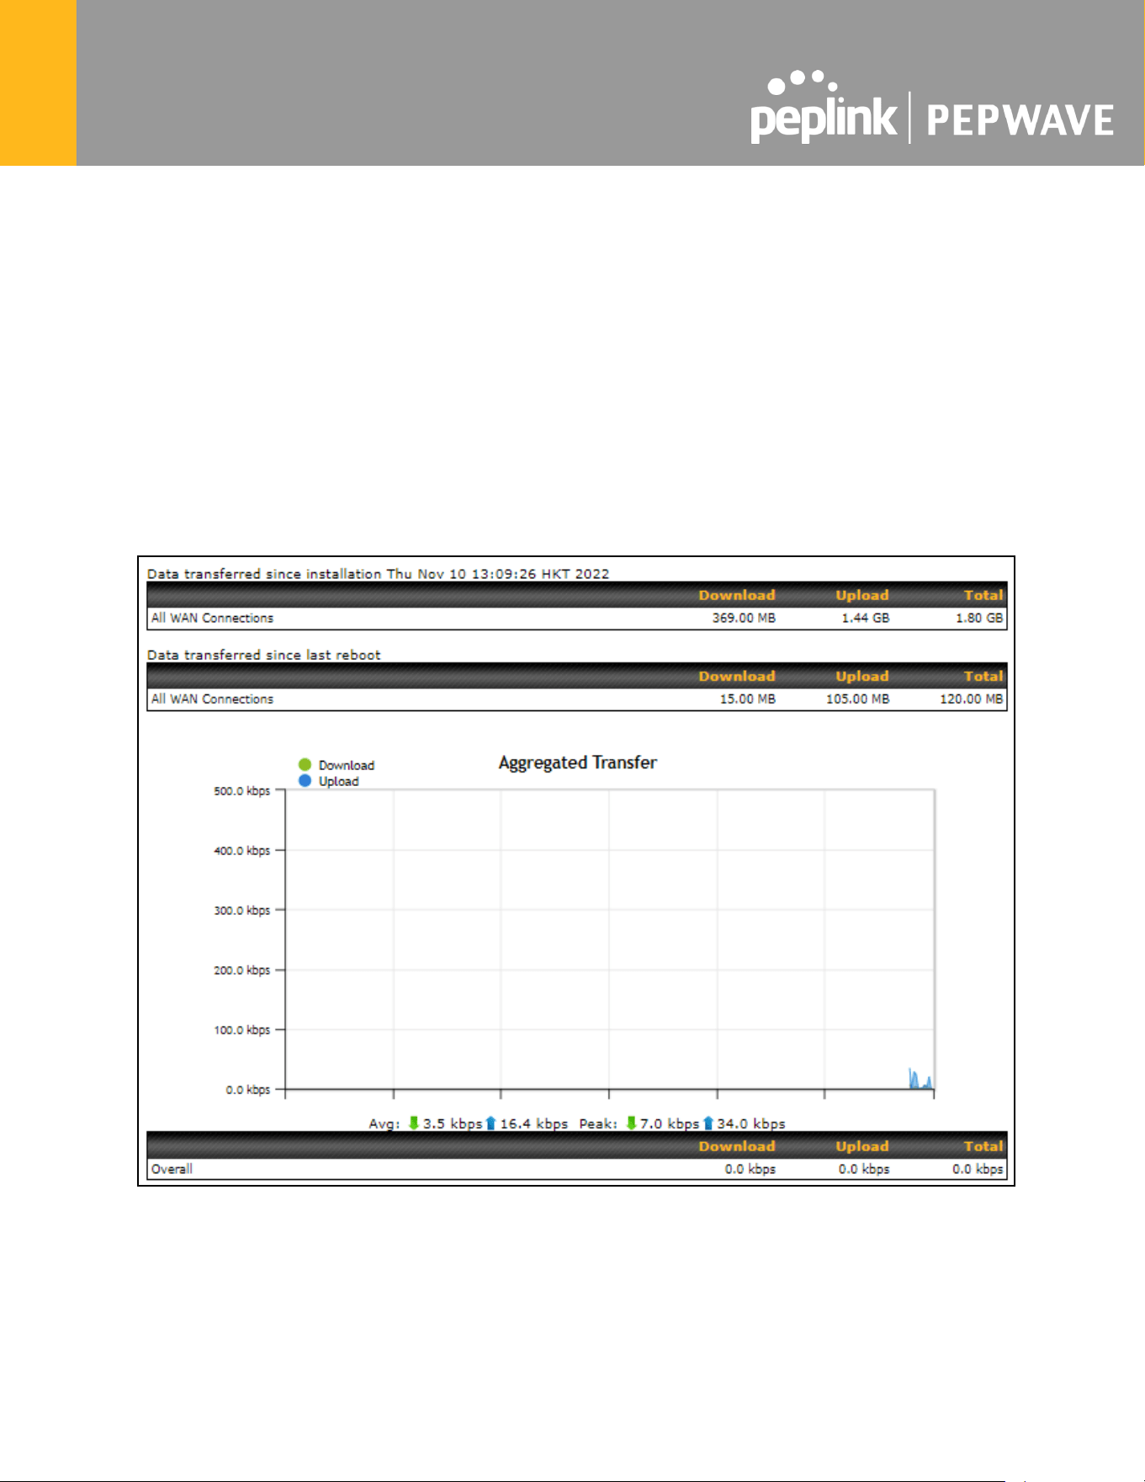This screenshot has height=1482, width=1145.
Task: Click the green Download legend dot
Action: coord(305,765)
